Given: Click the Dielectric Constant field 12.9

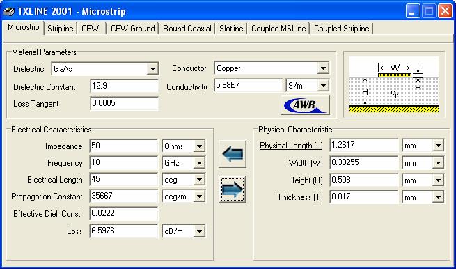Looking at the screenshot, I should (x=125, y=86).
